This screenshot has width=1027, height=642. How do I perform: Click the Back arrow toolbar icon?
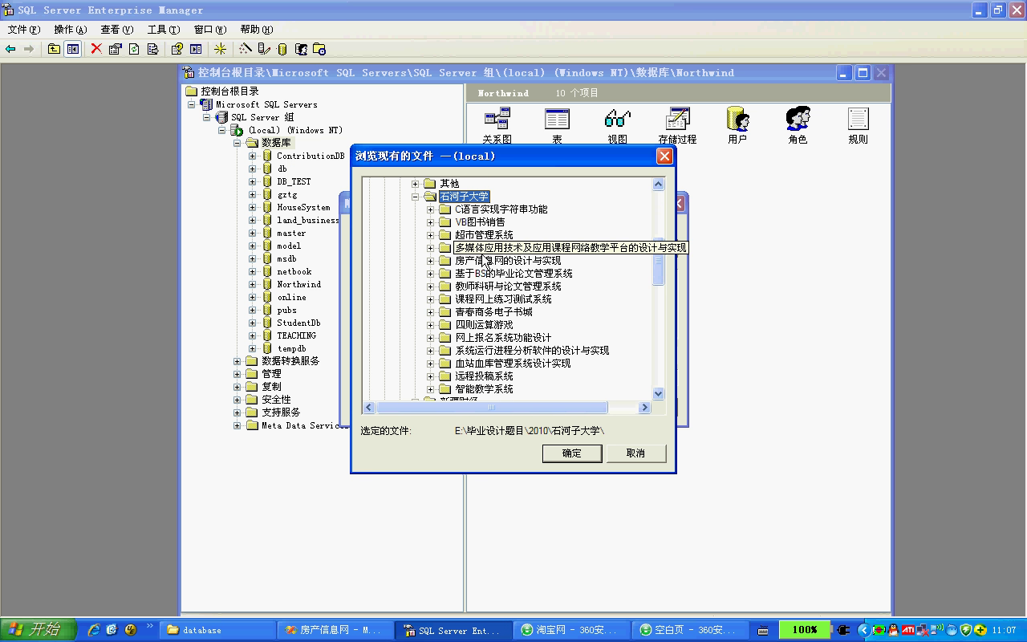click(x=10, y=49)
